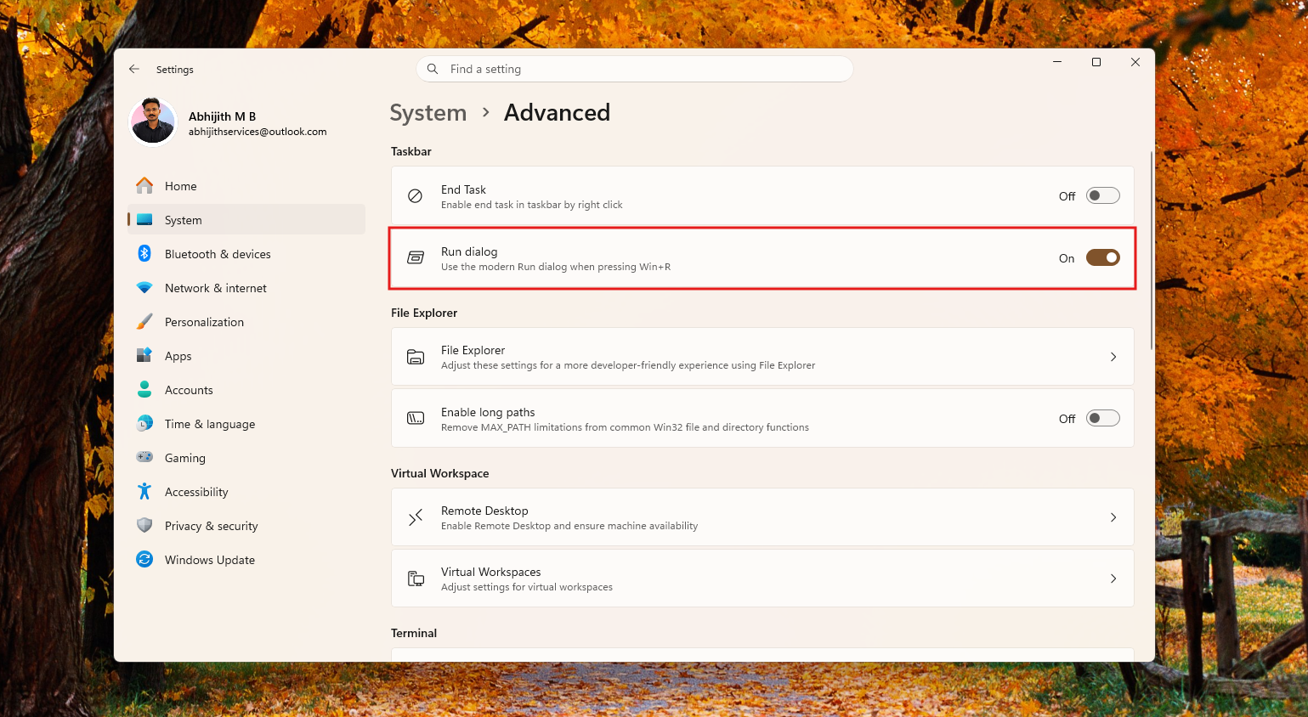
Task: Click the Windows Update sync icon
Action: click(144, 559)
